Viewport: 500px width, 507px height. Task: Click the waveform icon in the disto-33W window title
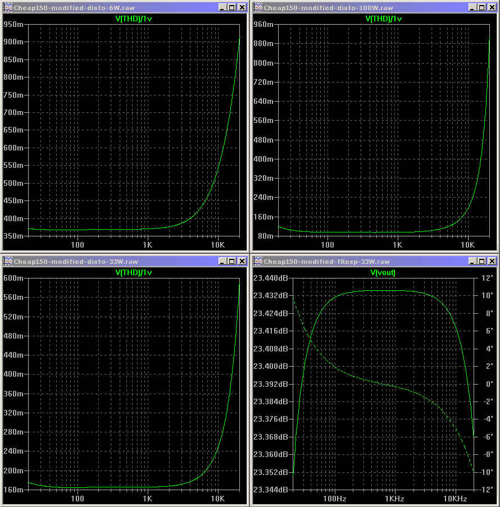tap(7, 261)
